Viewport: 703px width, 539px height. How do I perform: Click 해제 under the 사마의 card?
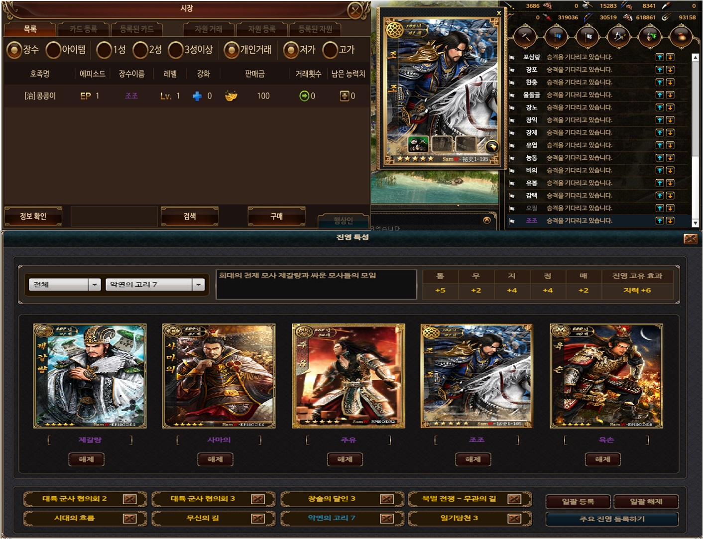[x=215, y=459]
